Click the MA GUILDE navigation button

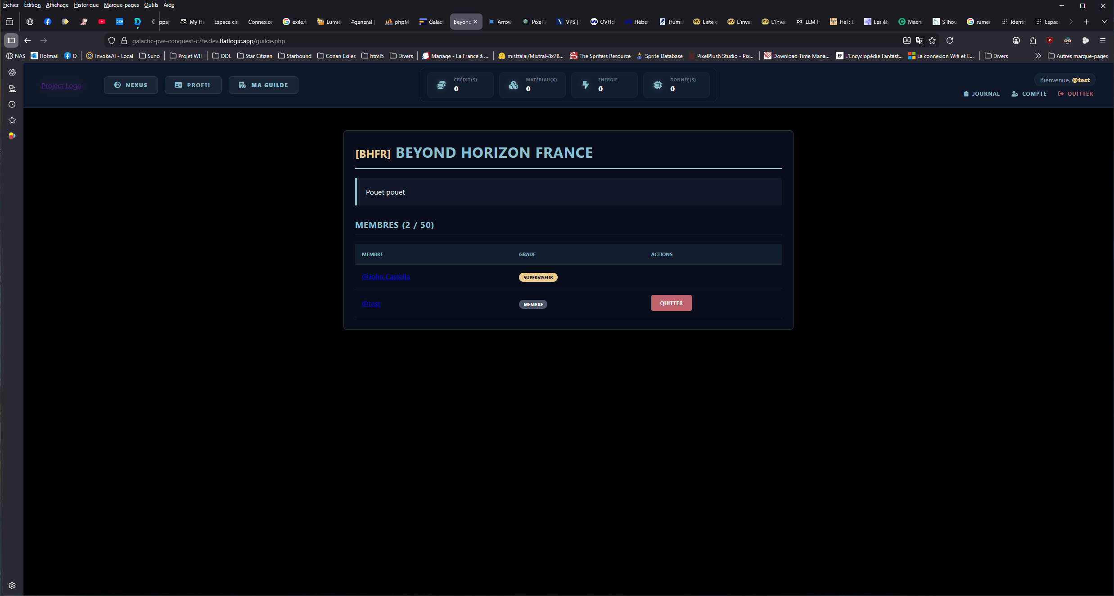click(x=263, y=85)
